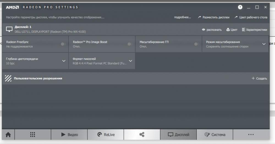
Task: Open the three-dots more tab
Action: [251, 135]
